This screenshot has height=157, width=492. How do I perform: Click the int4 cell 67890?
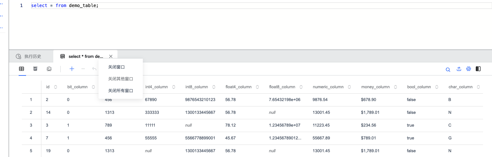coord(151,100)
